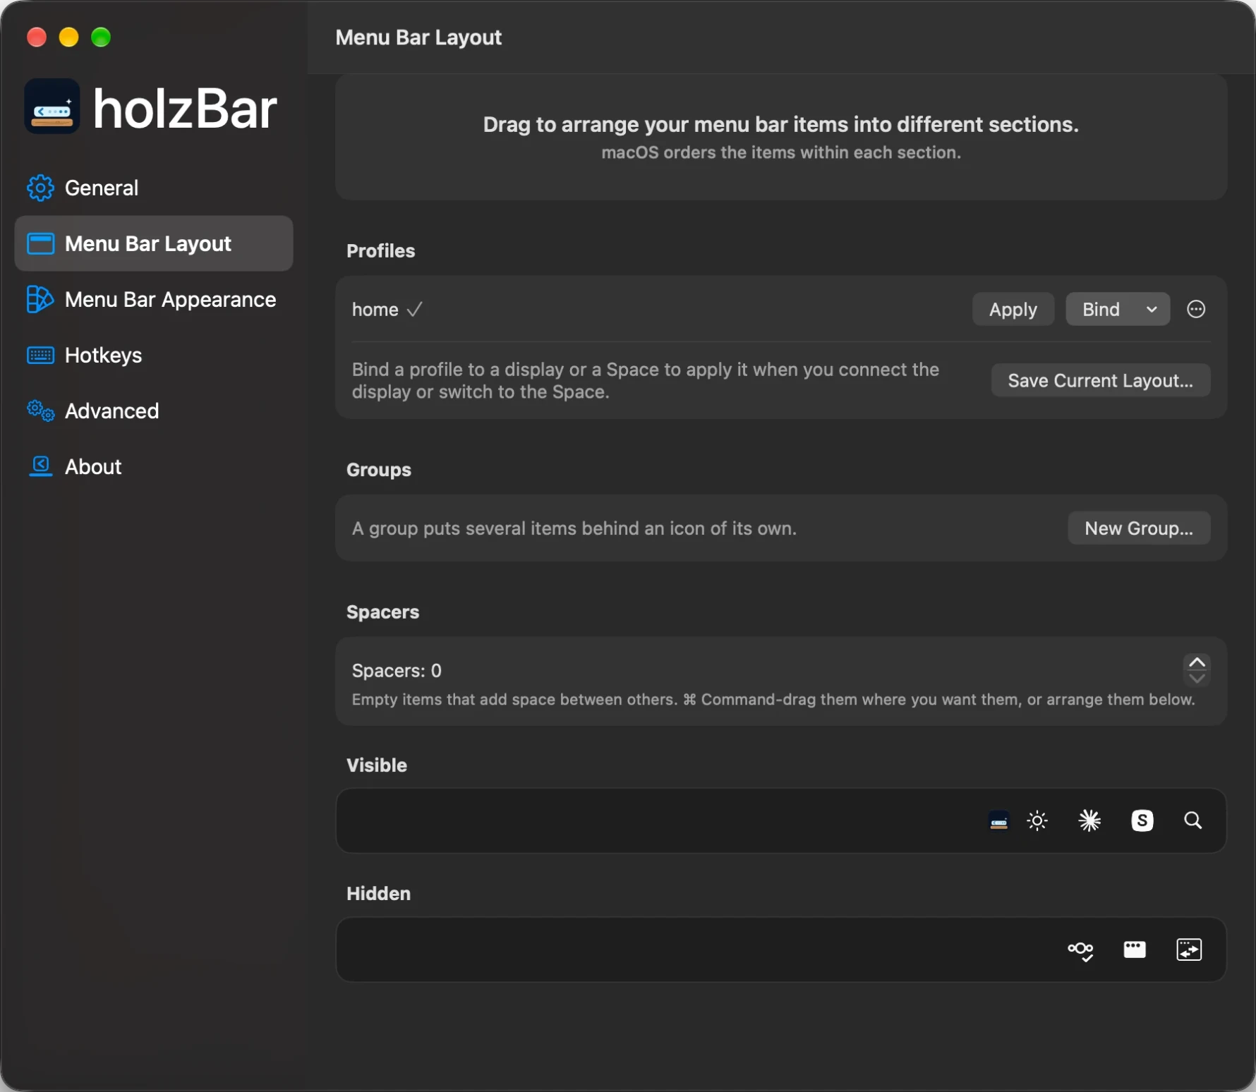Show the About pane
The image size is (1256, 1092).
click(x=154, y=467)
